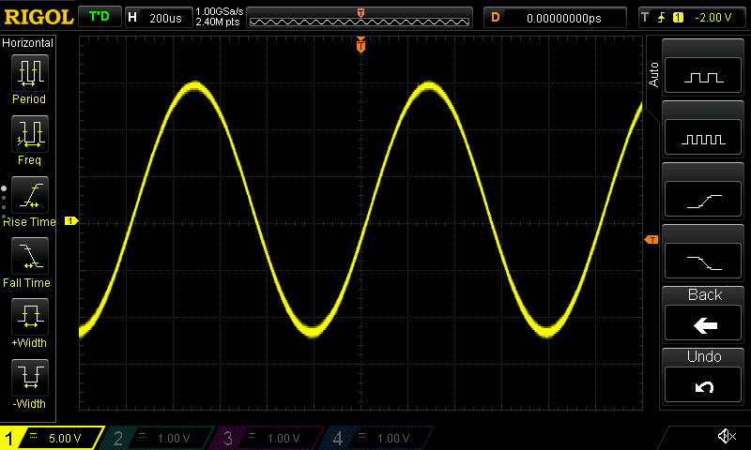This screenshot has width=751, height=450.
Task: Choose the falling edge slope option
Action: click(x=703, y=261)
